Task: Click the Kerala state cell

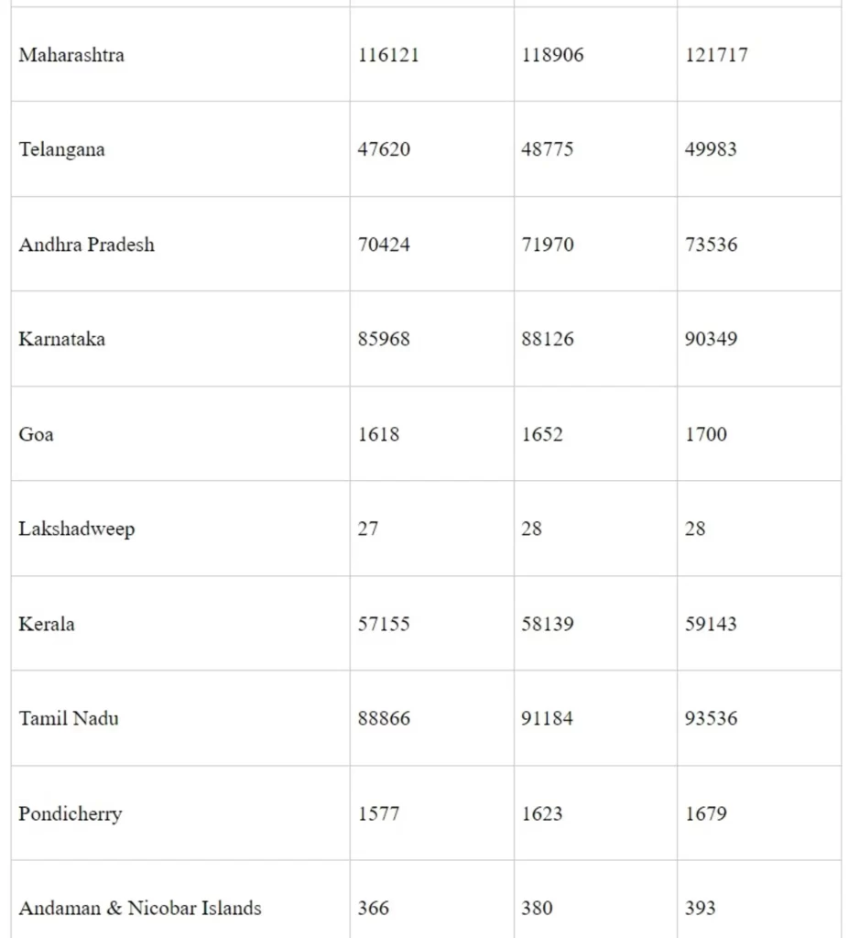Action: 47,624
